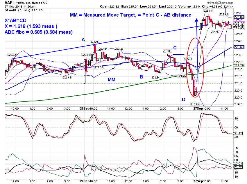Click the 223.09 price label near point C
This screenshot has height=184, width=247.
click(x=167, y=51)
